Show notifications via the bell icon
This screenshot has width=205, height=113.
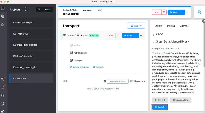[x=3, y=88]
